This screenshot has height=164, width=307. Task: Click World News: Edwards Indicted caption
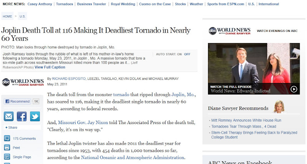(241, 91)
